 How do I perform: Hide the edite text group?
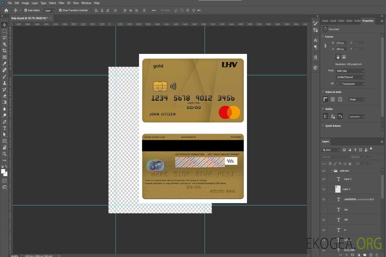(x=324, y=171)
